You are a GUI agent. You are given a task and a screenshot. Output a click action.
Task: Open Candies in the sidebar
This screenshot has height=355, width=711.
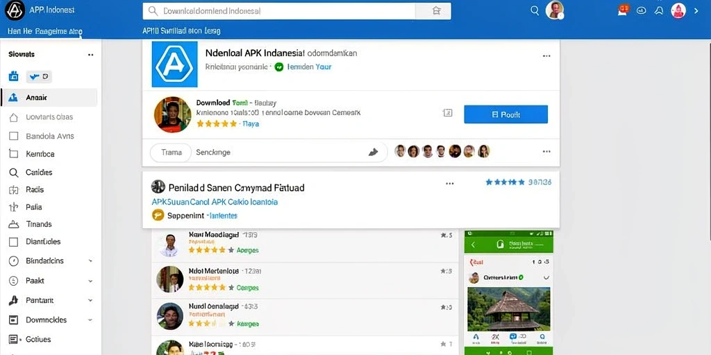[x=39, y=173]
